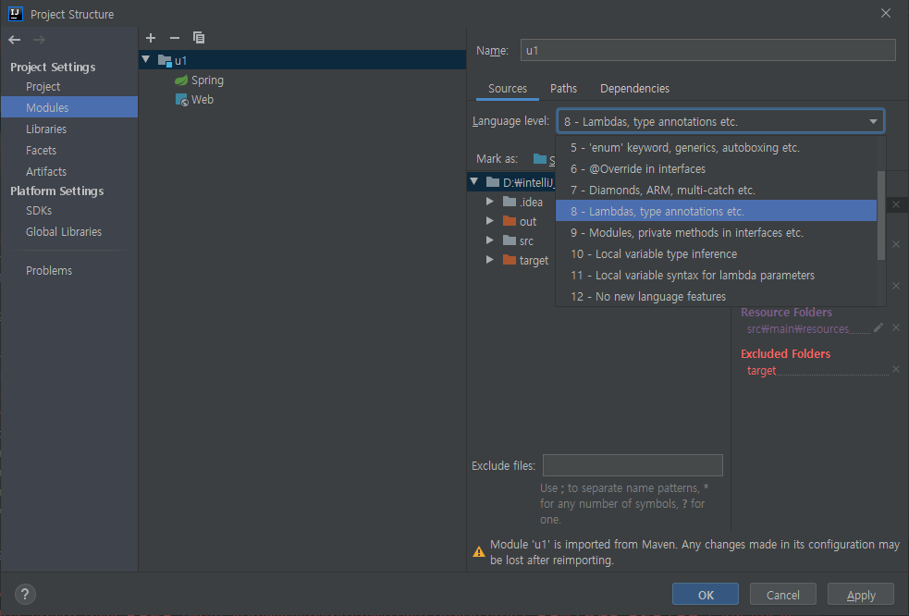Open Global Libraries settings
This screenshot has width=909, height=616.
click(64, 231)
